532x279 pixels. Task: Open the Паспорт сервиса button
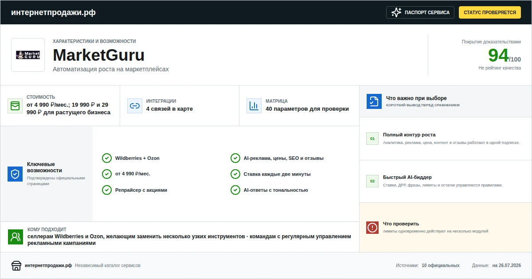[420, 12]
